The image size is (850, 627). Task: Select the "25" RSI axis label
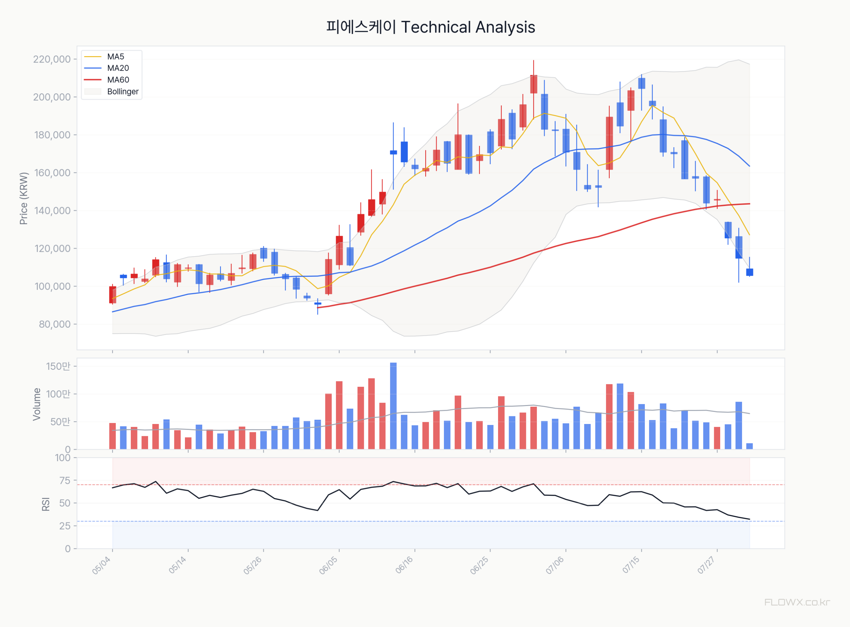coord(65,526)
